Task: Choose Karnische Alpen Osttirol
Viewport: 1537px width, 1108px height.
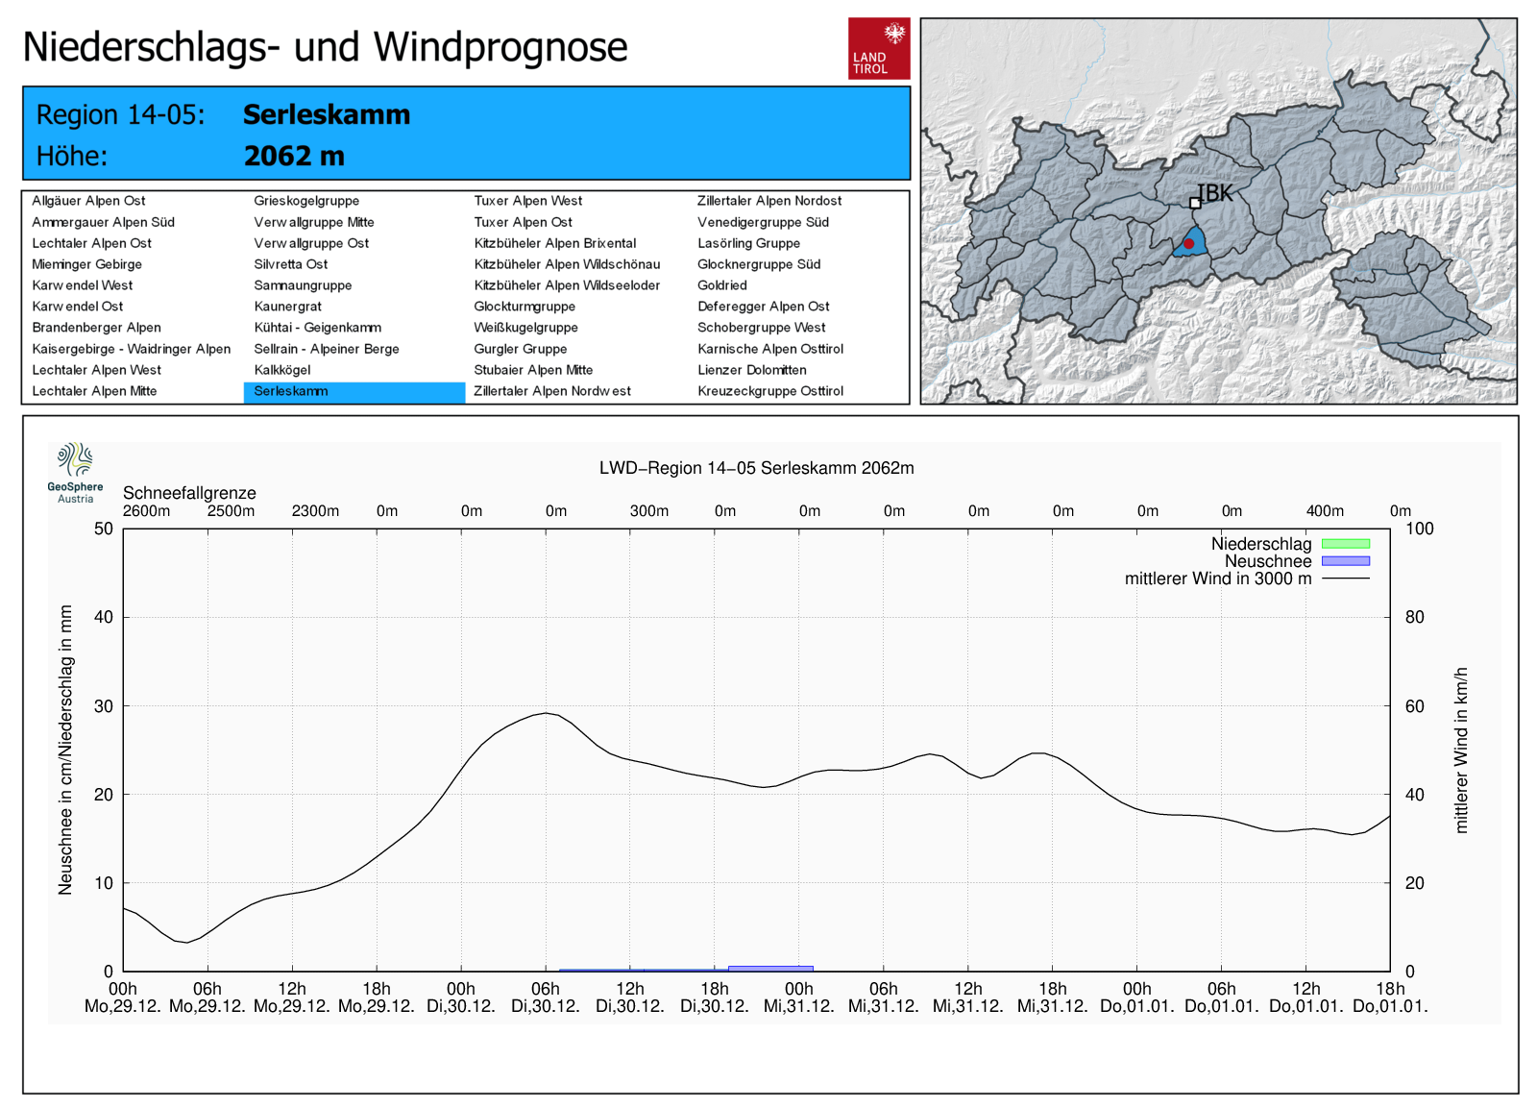Action: (x=770, y=349)
